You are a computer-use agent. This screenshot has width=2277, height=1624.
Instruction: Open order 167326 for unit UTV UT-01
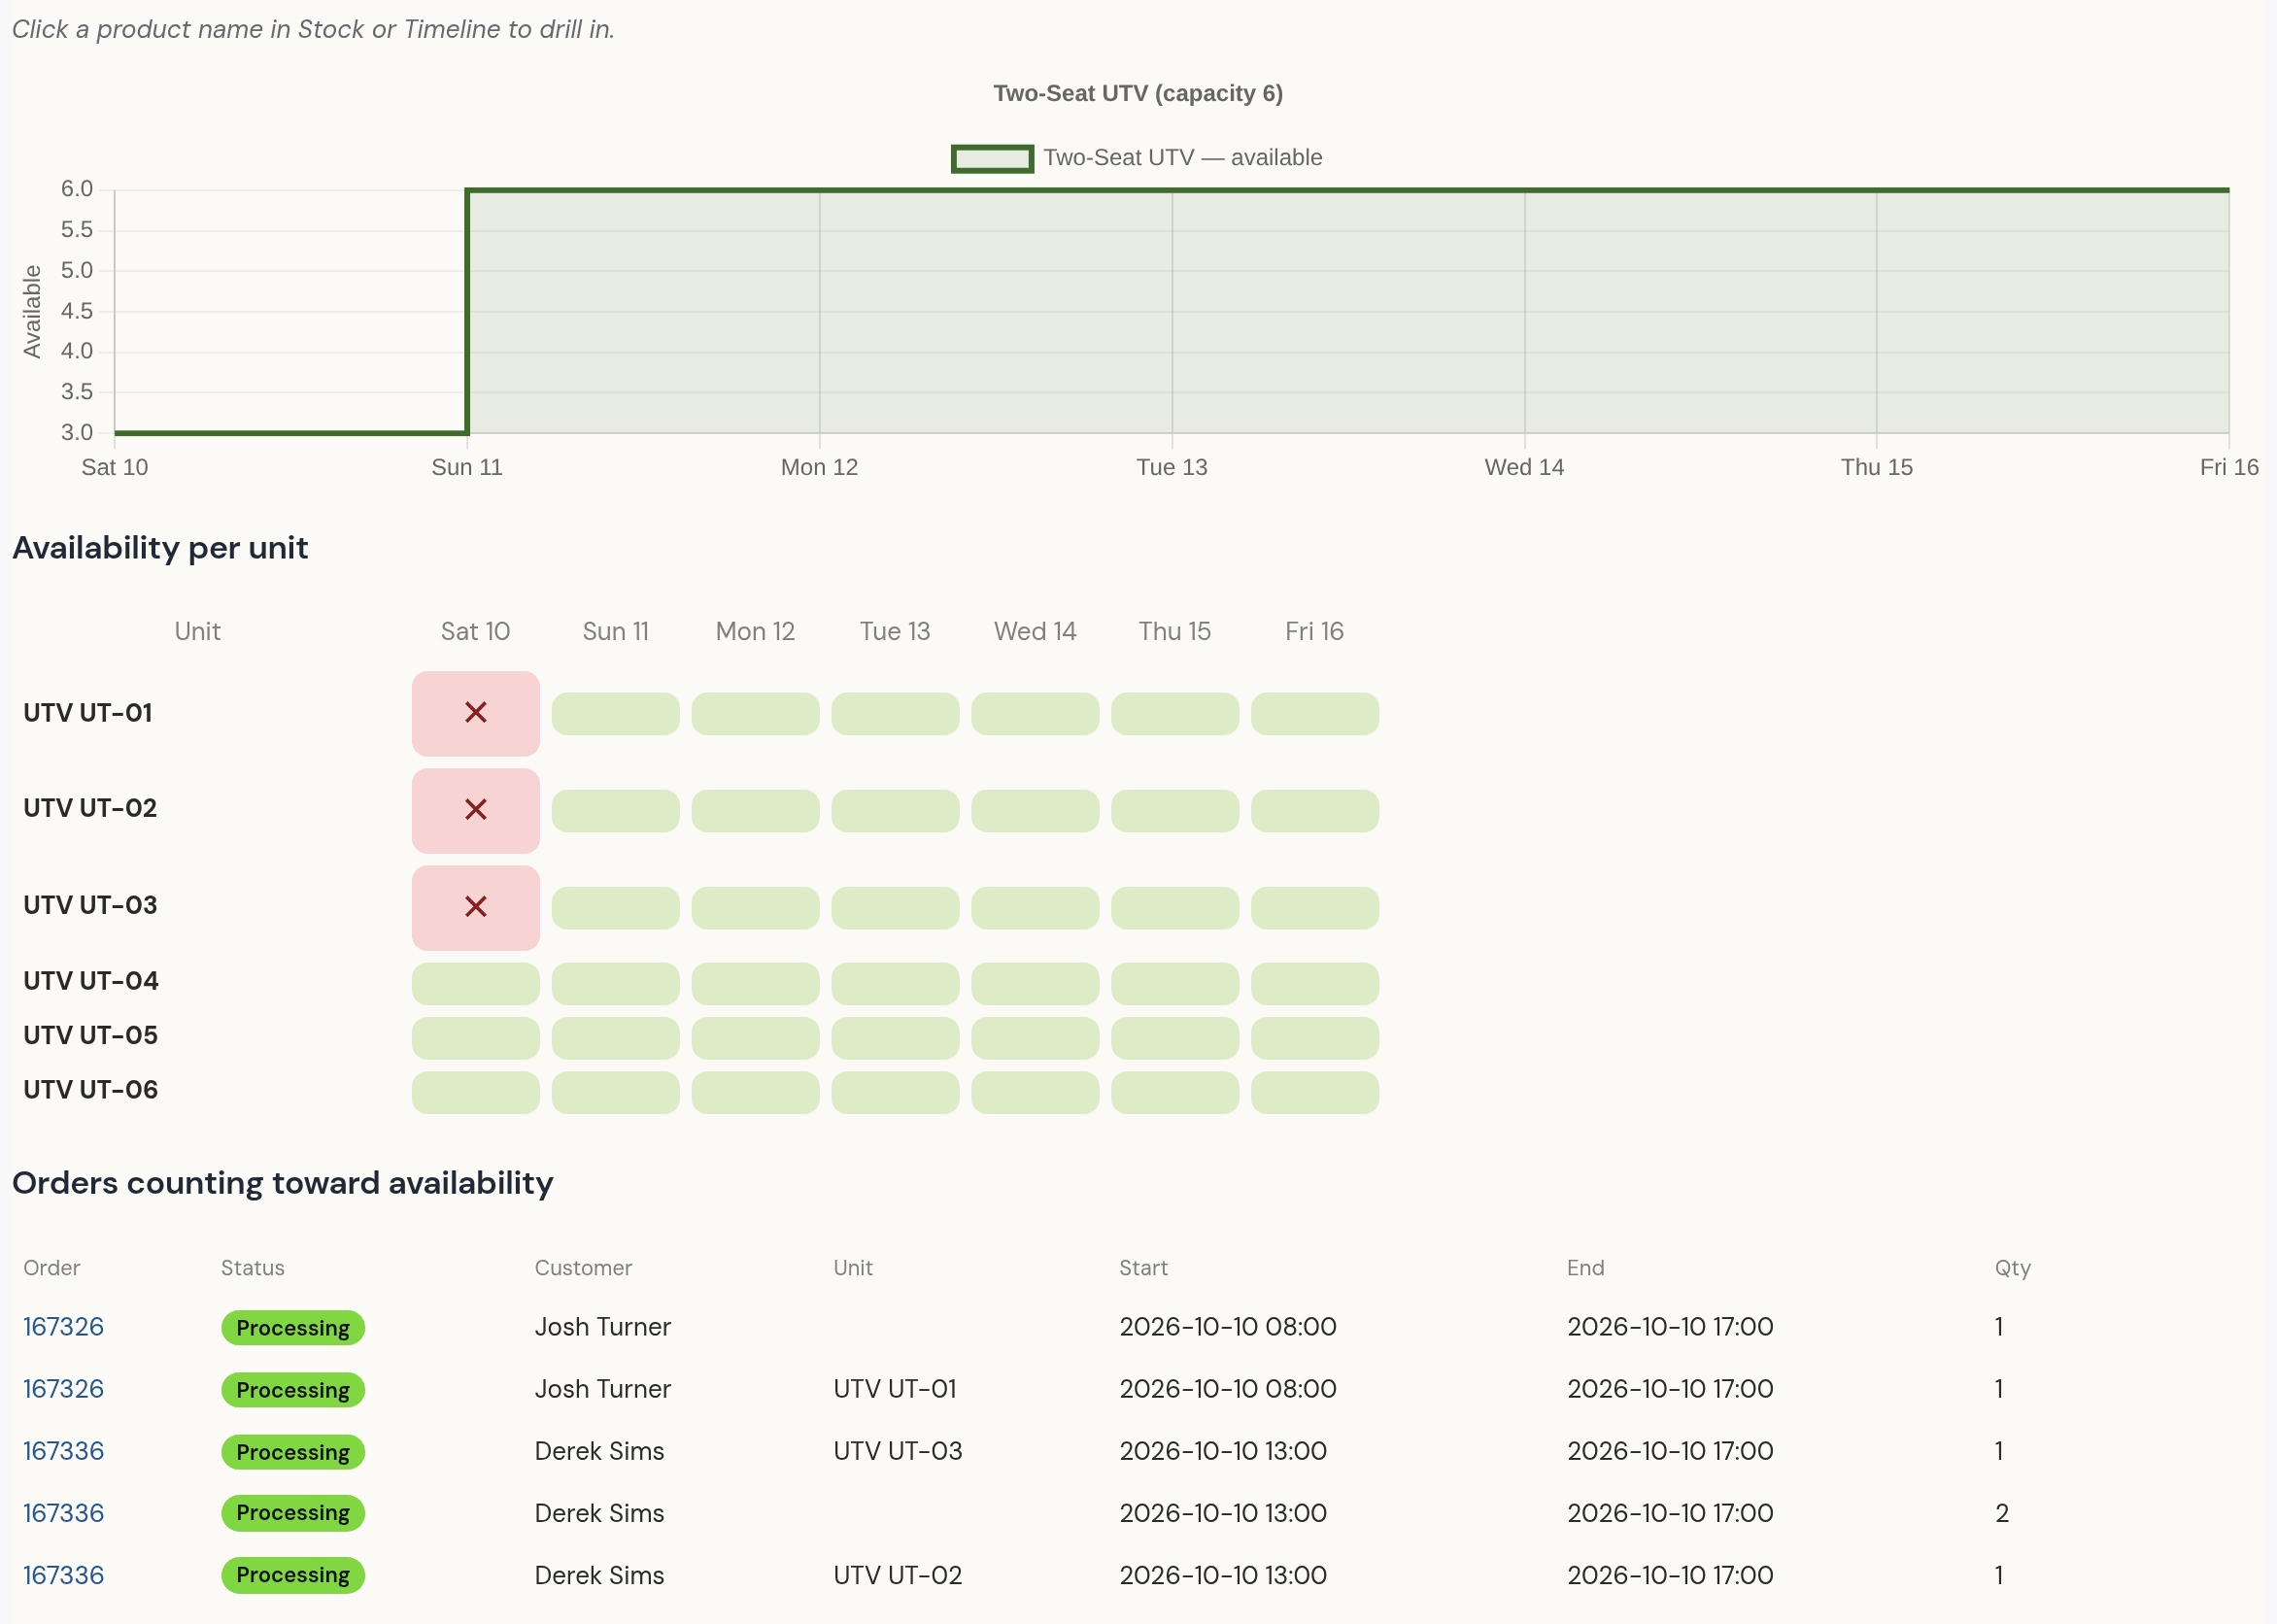click(x=63, y=1389)
